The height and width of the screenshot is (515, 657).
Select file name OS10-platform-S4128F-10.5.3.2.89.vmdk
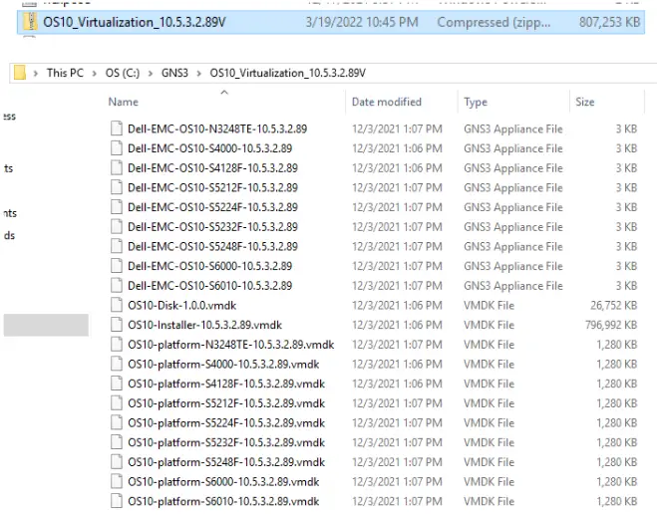click(x=226, y=384)
